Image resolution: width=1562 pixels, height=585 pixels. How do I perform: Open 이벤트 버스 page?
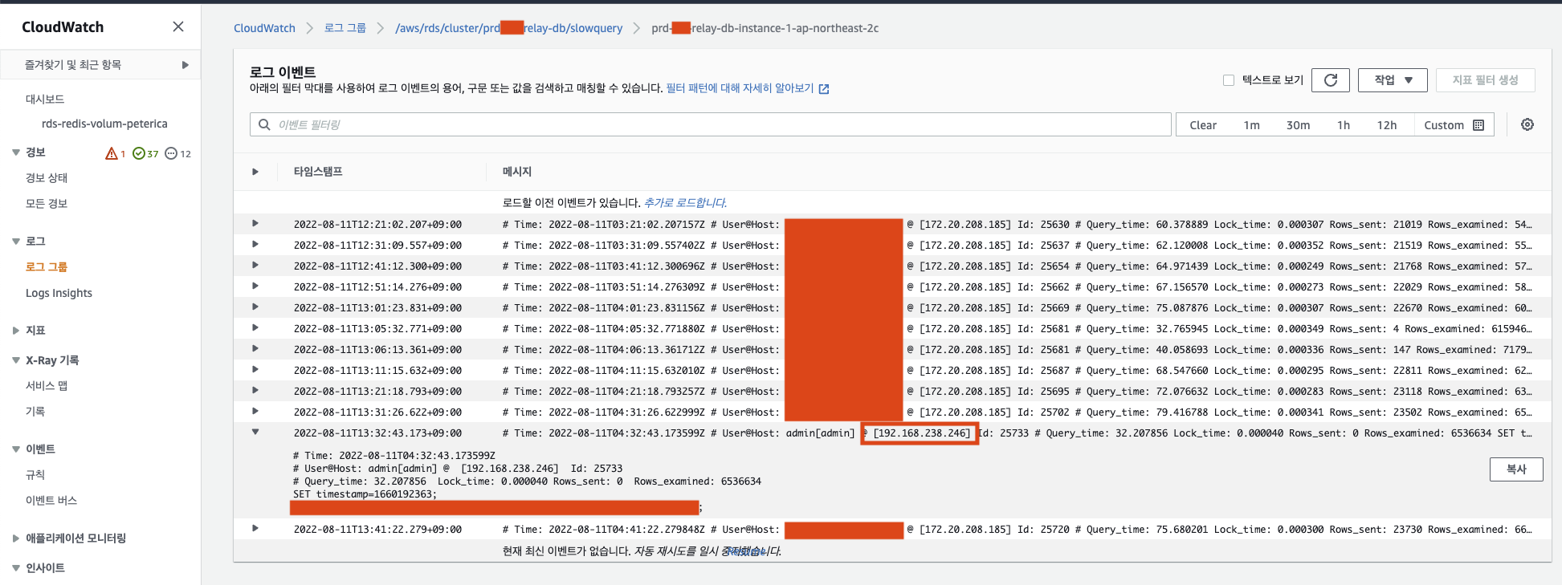pos(51,501)
